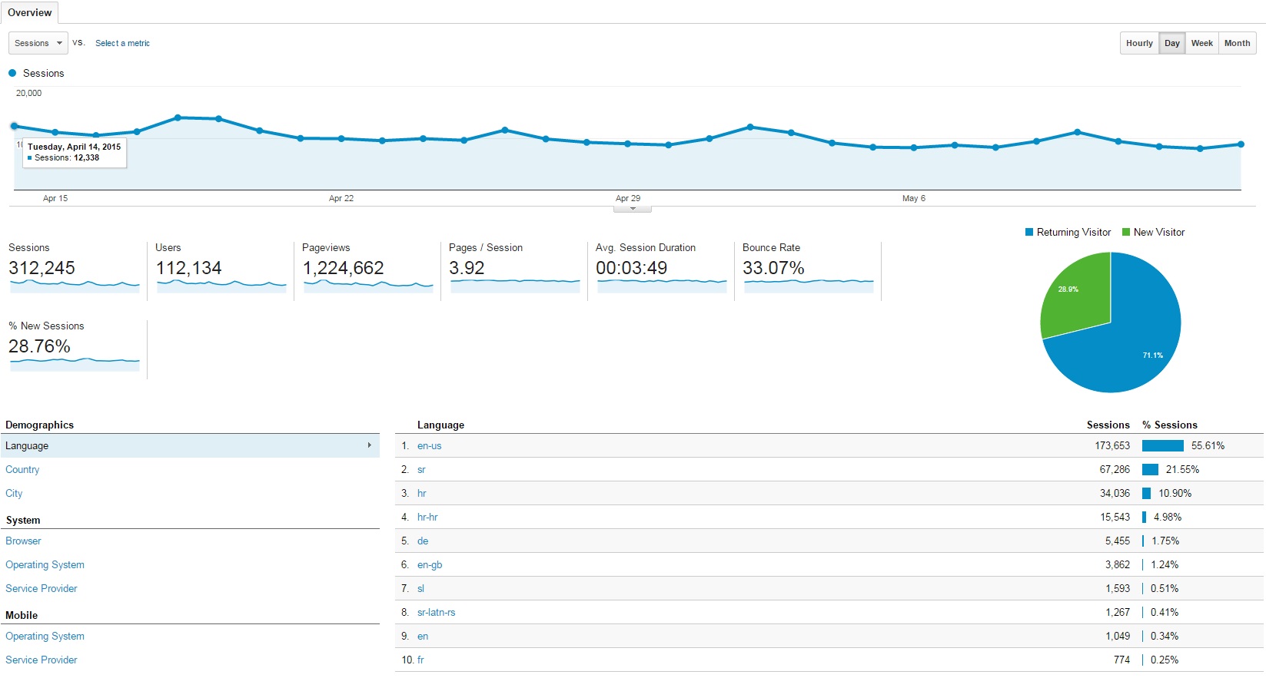This screenshot has height=678, width=1266.
Task: Click the Sessions sparkline under 312,245
Action: point(75,286)
